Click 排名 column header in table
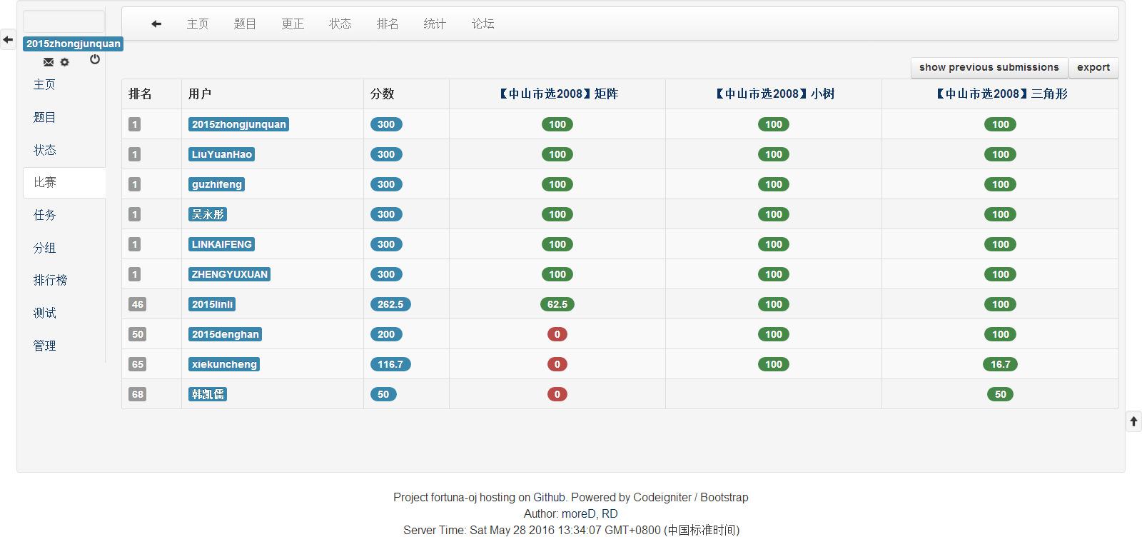The height and width of the screenshot is (547, 1142). point(140,94)
